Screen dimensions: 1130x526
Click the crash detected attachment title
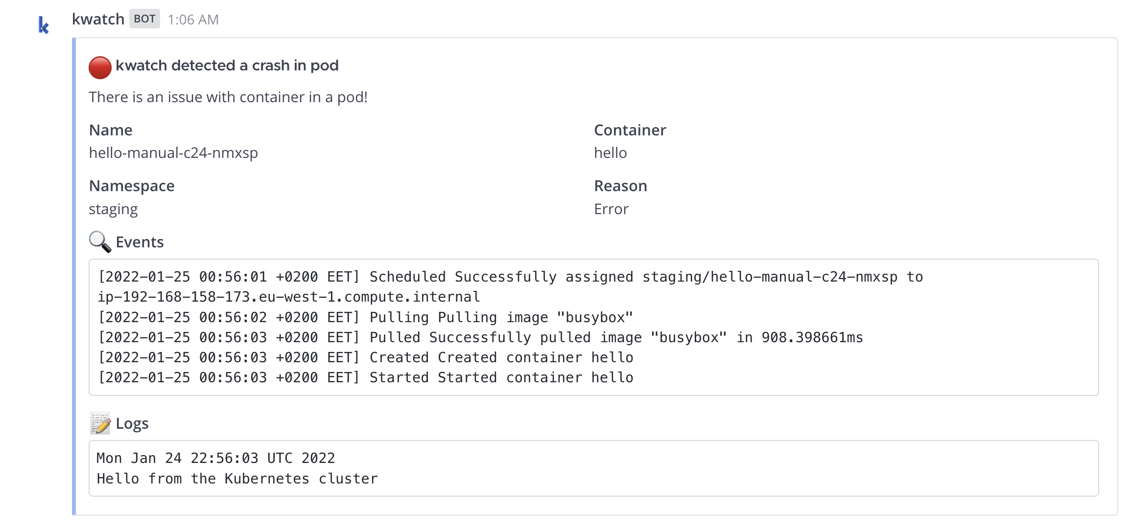[227, 66]
